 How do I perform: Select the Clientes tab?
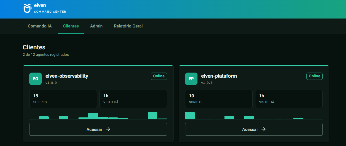[71, 26]
